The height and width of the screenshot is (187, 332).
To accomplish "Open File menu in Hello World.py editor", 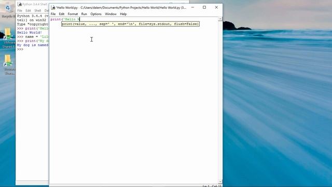I will pyautogui.click(x=53, y=14).
